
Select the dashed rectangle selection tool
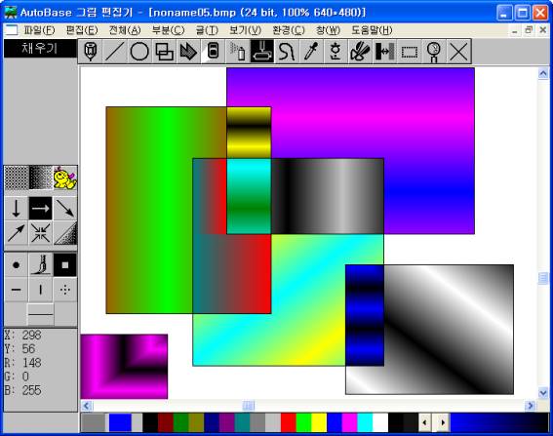409,52
